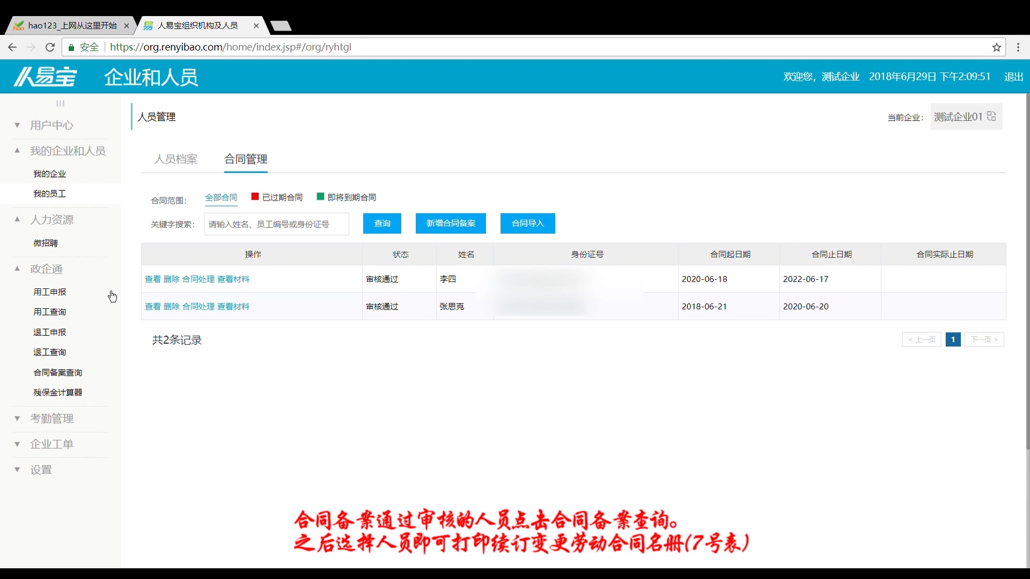This screenshot has width=1030, height=579.
Task: Focus the keyword search input field
Action: pos(276,224)
